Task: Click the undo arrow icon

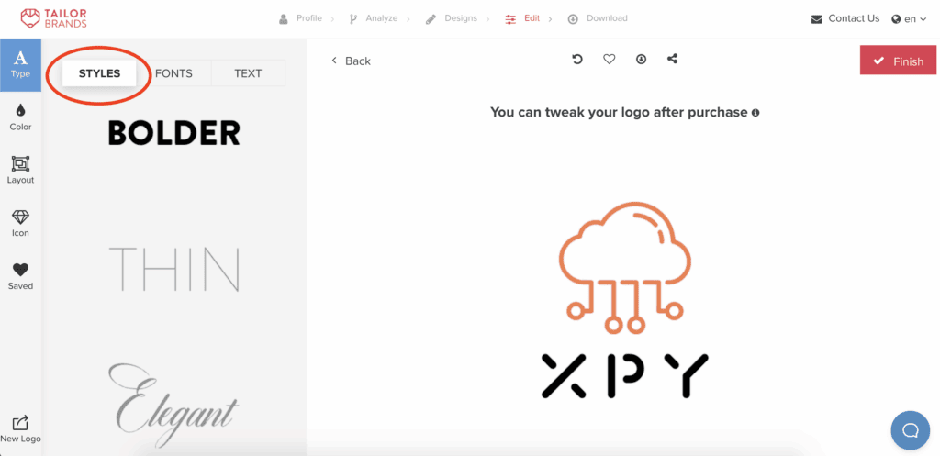Action: [x=577, y=60]
